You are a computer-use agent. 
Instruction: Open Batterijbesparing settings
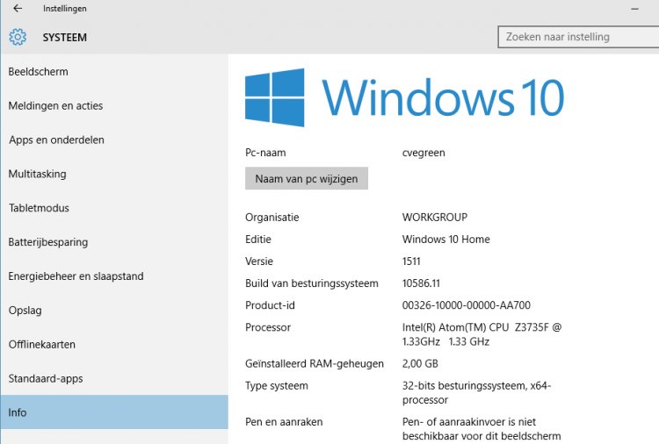coord(48,242)
